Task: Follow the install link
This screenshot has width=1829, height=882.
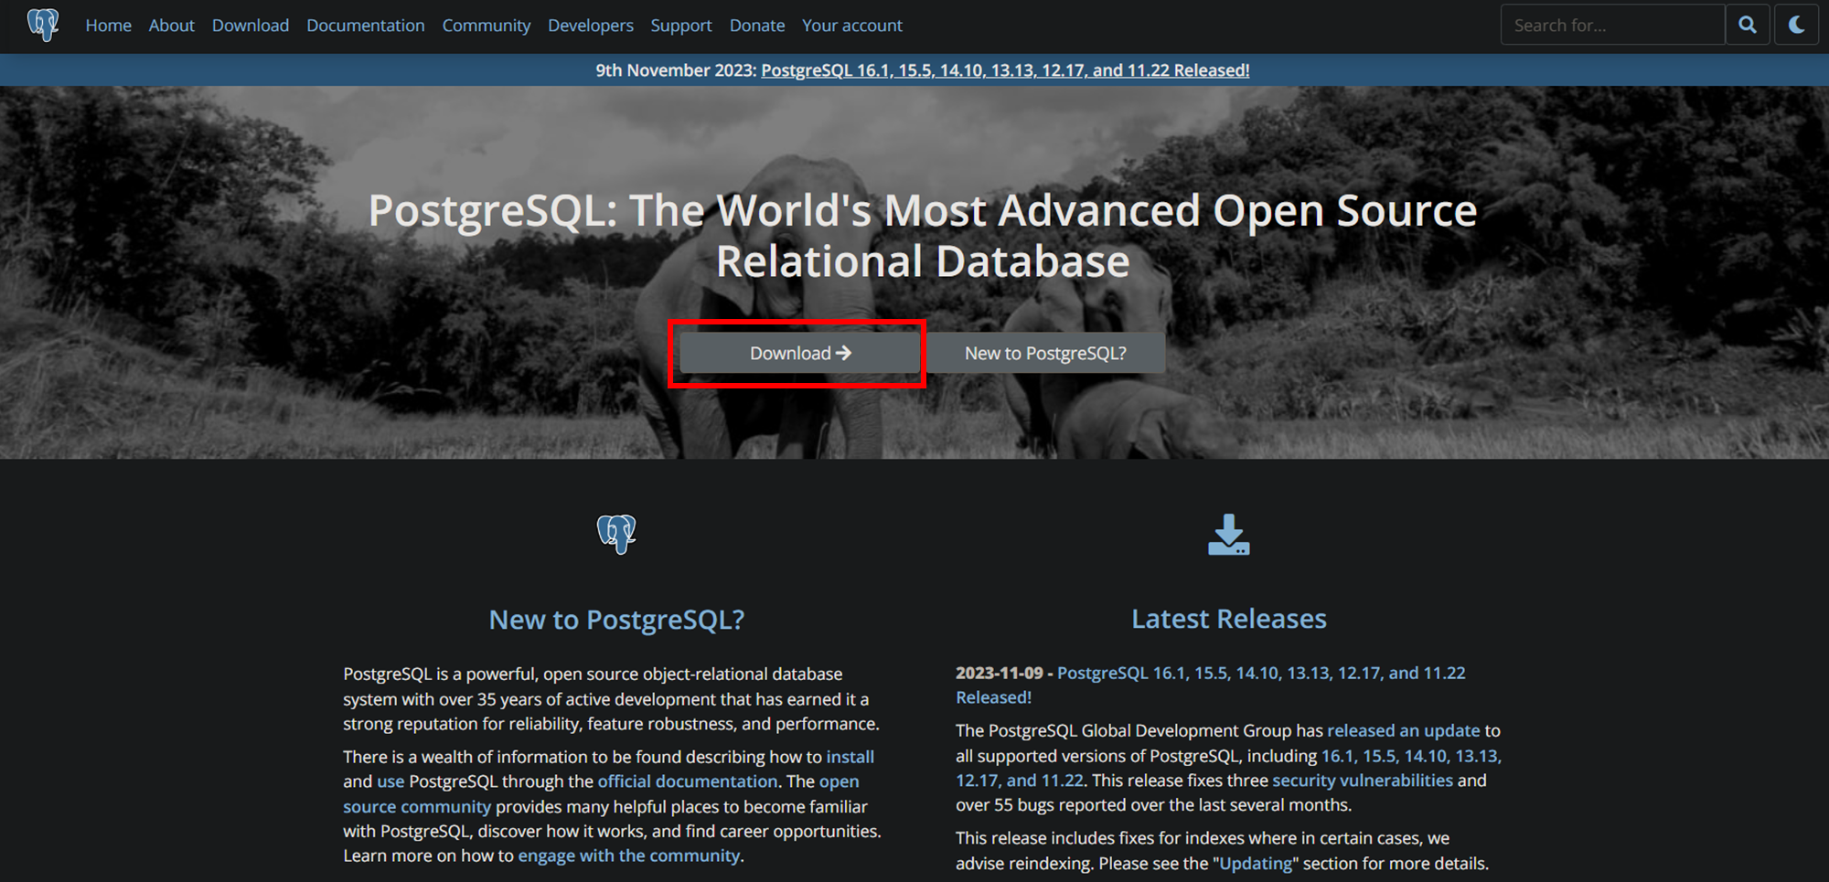Action: tap(850, 757)
